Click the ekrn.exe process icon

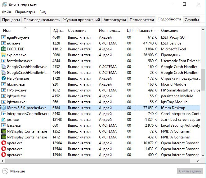[4, 43]
